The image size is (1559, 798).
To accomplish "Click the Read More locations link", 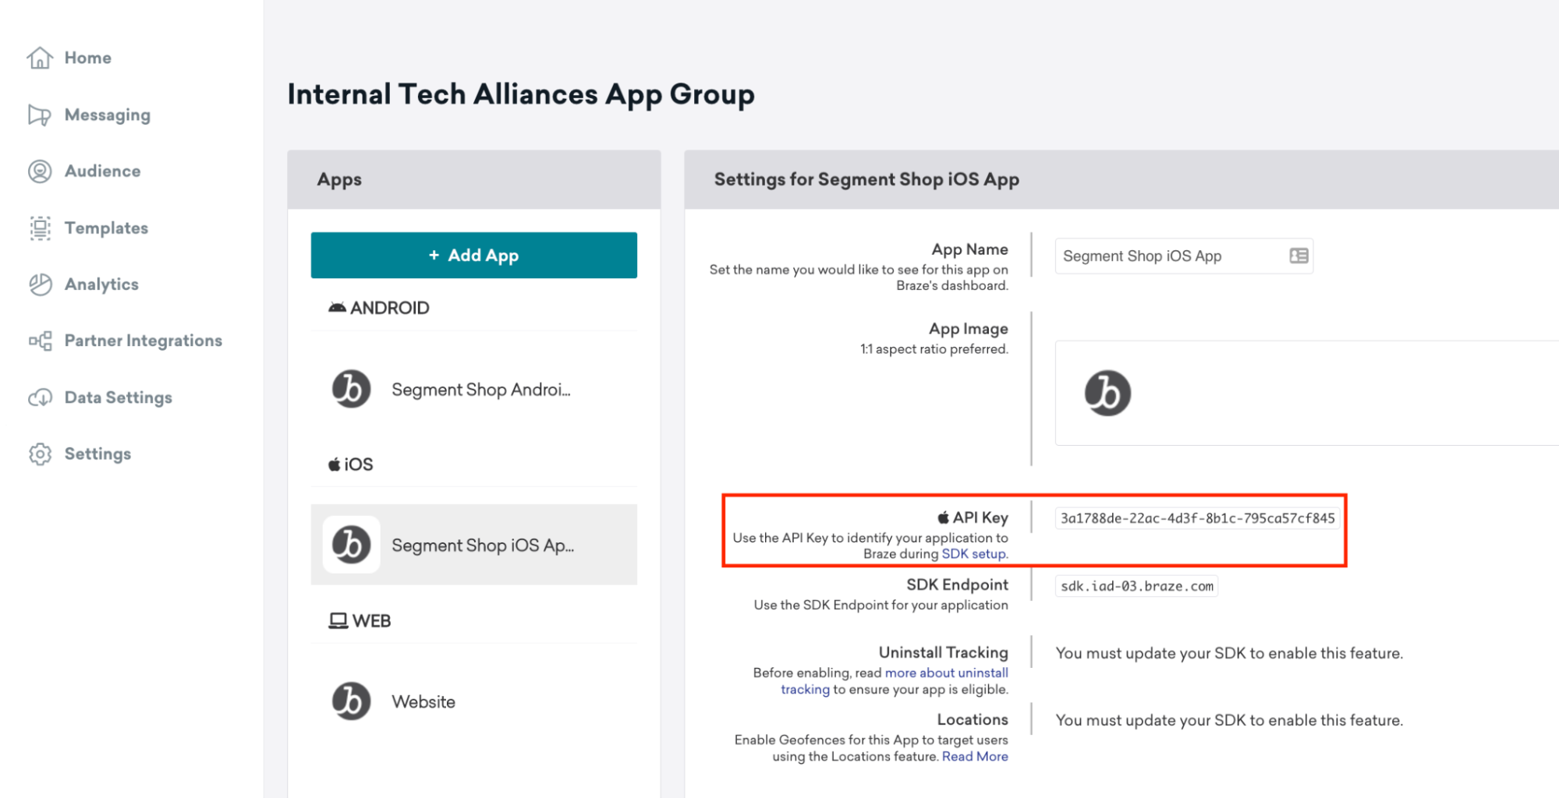I will (974, 757).
